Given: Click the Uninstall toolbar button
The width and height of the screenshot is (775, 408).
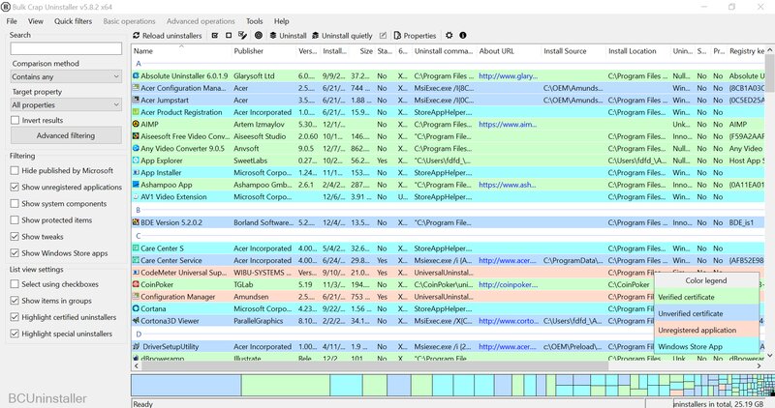Looking at the screenshot, I should [288, 36].
